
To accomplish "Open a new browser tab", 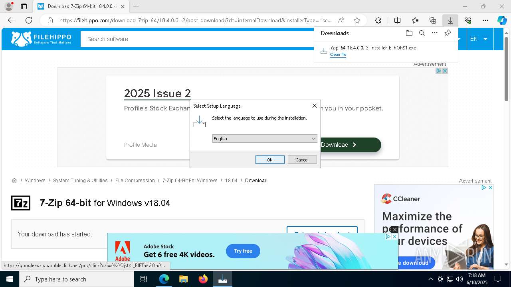I will point(136,6).
